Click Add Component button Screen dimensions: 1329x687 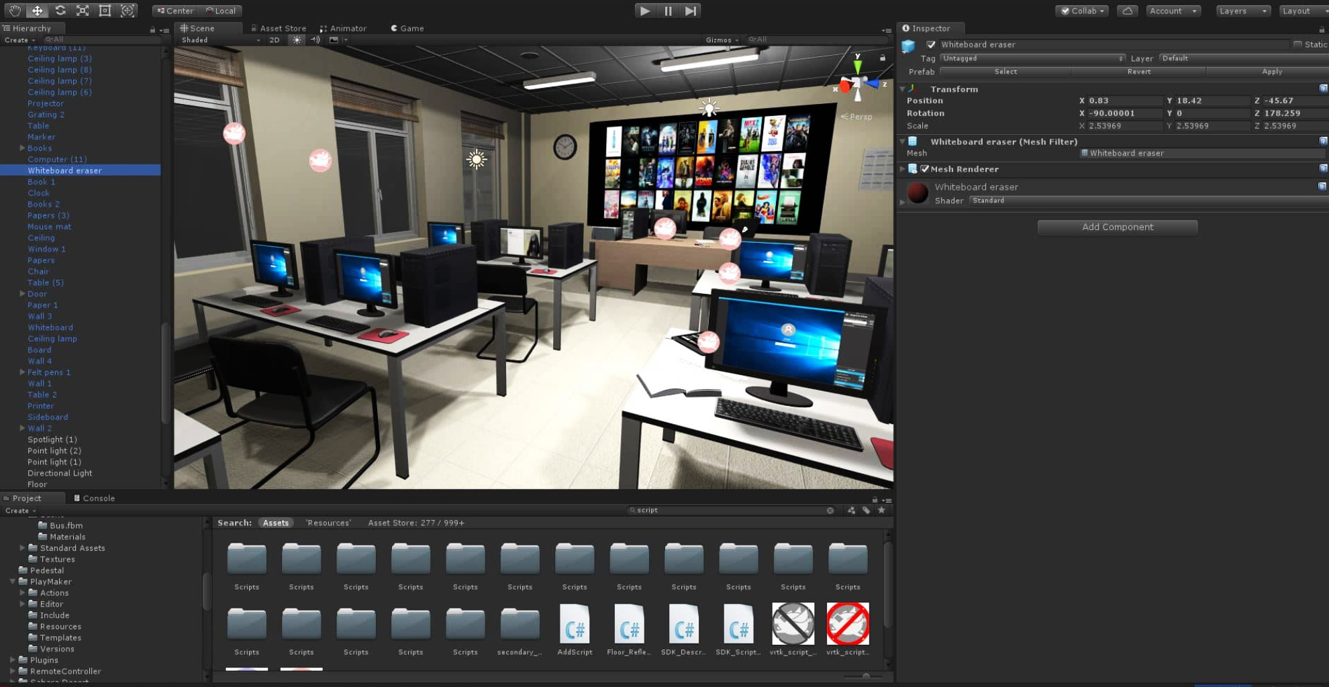click(1117, 227)
